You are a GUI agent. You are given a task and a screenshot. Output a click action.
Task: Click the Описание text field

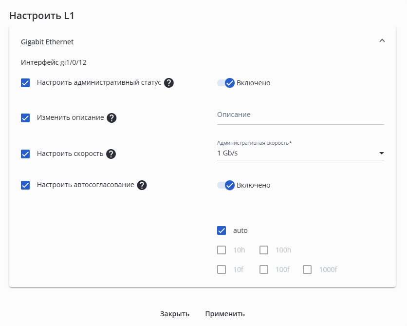300,115
